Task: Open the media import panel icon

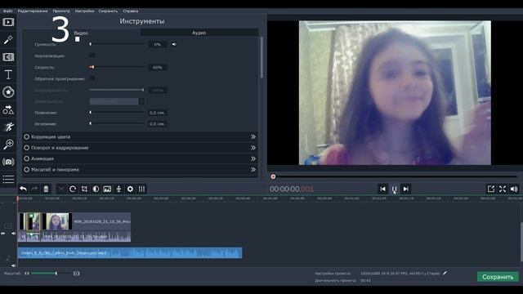Action: coord(8,22)
